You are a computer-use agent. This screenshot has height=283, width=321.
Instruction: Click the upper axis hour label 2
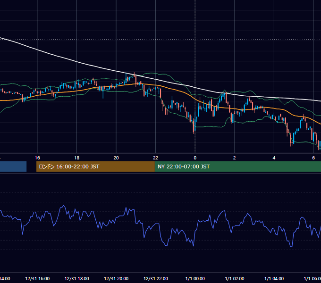coord(235,158)
